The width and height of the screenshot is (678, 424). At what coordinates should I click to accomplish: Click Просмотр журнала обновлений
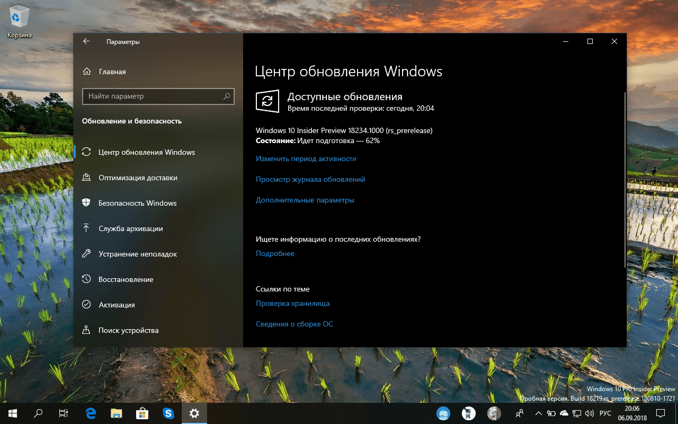(310, 179)
